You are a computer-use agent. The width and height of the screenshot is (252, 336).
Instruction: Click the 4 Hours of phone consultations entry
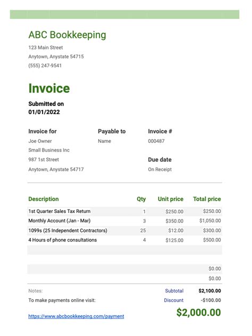coord(63,240)
